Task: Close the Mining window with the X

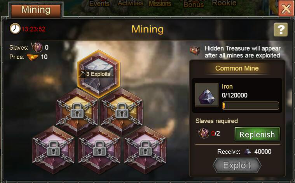Action: coord(286,9)
